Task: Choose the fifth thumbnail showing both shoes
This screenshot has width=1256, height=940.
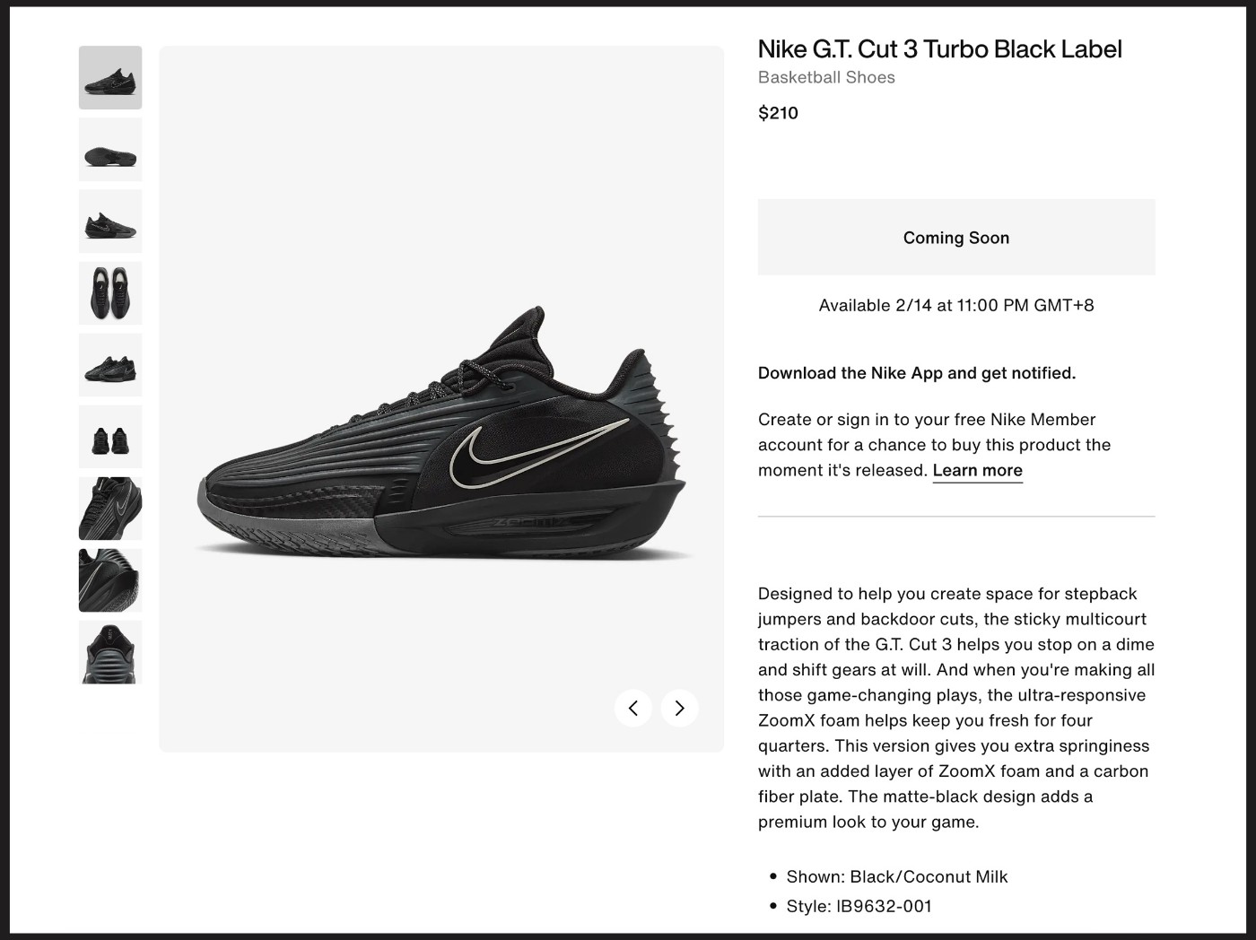Action: click(x=110, y=365)
